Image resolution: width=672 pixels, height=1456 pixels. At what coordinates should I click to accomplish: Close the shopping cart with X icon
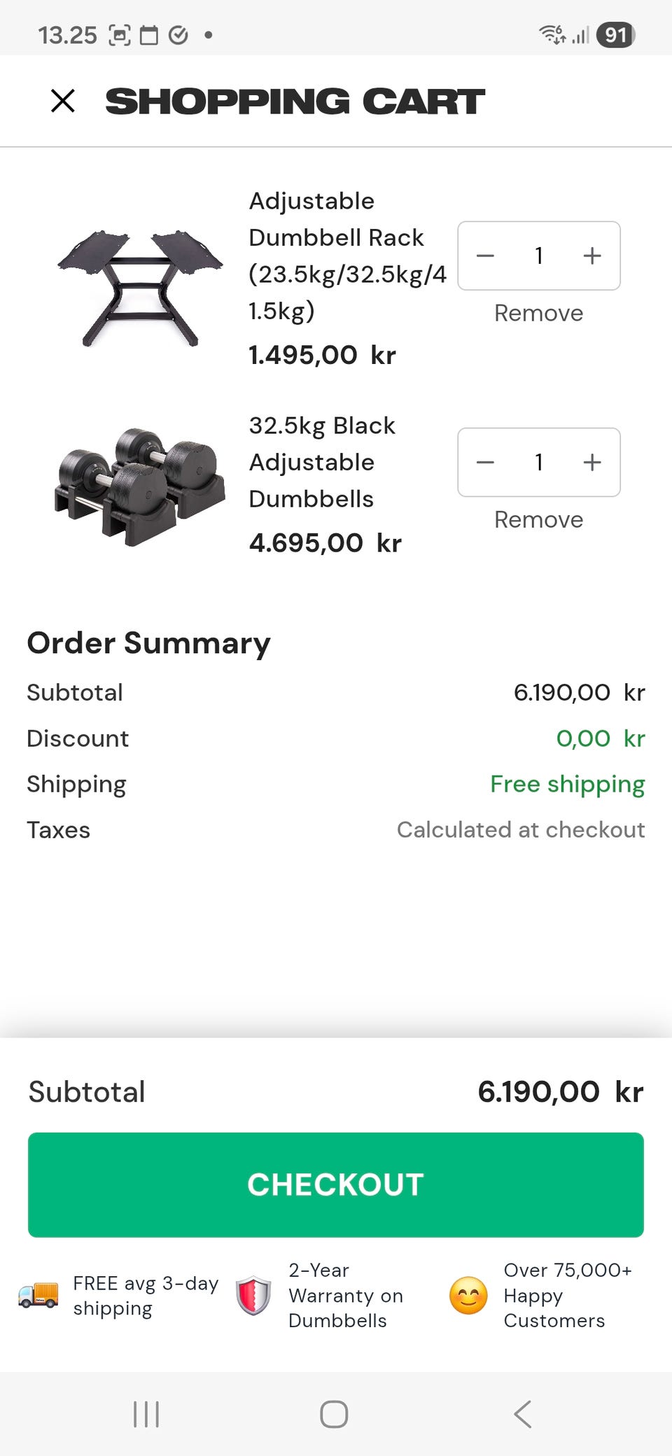coord(63,101)
